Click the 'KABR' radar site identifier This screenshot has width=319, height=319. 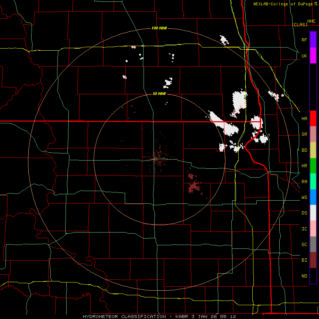pyautogui.click(x=182, y=317)
